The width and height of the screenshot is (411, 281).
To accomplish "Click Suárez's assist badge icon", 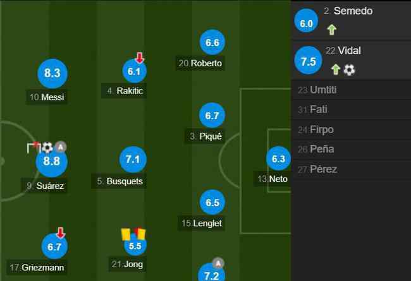I will (61, 147).
